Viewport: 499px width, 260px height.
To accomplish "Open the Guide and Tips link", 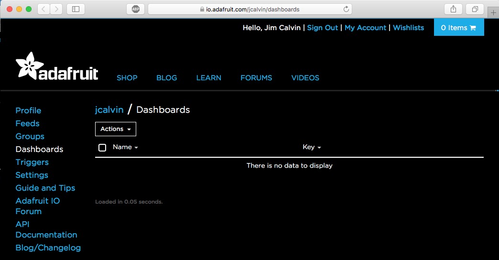I will (x=45, y=188).
